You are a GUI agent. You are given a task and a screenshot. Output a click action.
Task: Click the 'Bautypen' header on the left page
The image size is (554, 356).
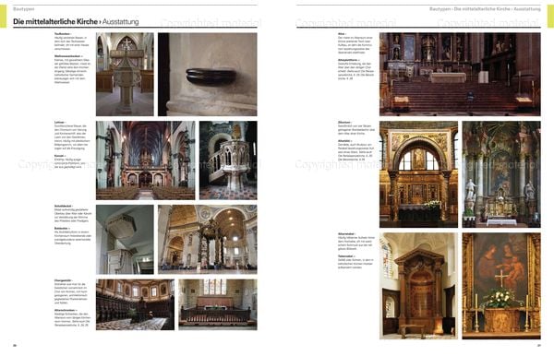(x=24, y=9)
